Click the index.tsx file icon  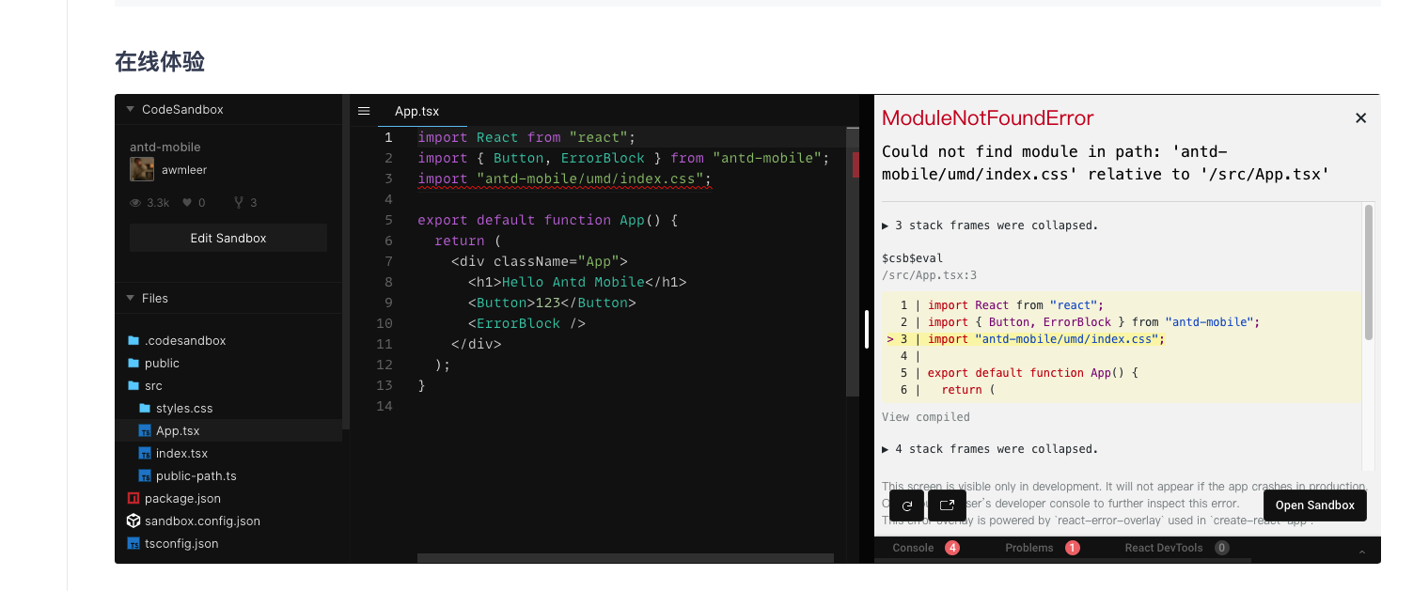coord(145,453)
